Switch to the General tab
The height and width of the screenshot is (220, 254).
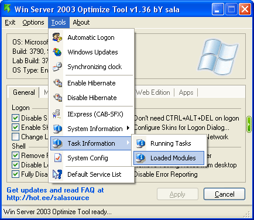[24, 92]
